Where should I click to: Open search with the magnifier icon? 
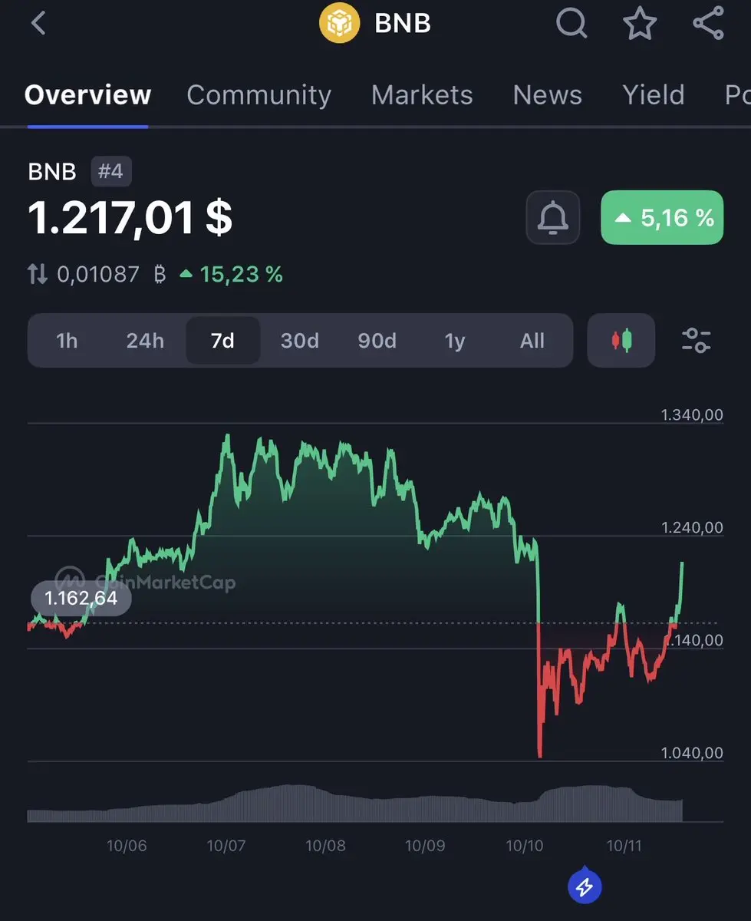(x=571, y=23)
